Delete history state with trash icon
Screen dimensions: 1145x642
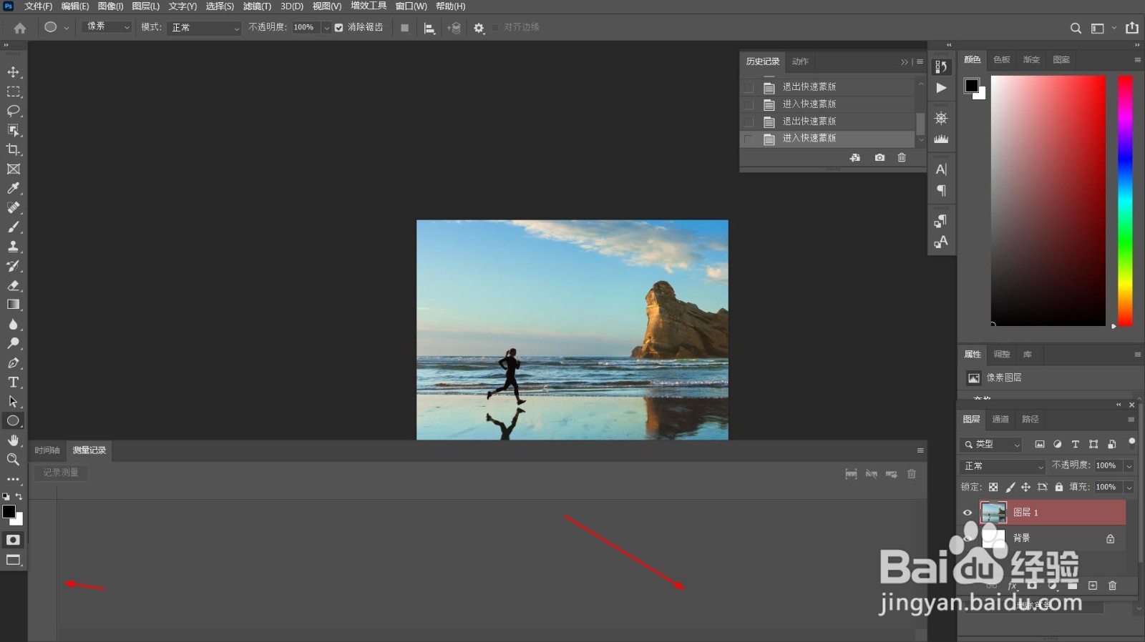point(902,157)
